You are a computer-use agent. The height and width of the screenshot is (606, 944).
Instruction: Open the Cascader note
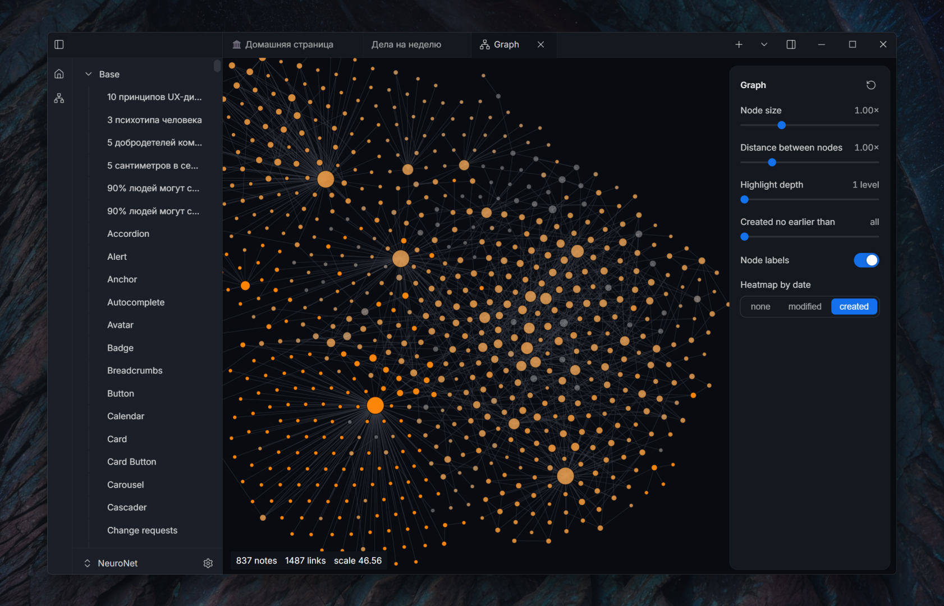click(127, 507)
